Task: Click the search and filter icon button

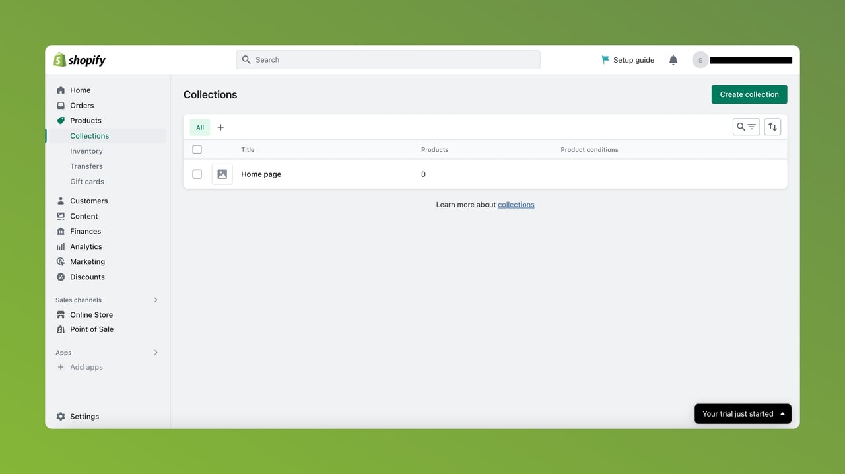Action: [747, 127]
